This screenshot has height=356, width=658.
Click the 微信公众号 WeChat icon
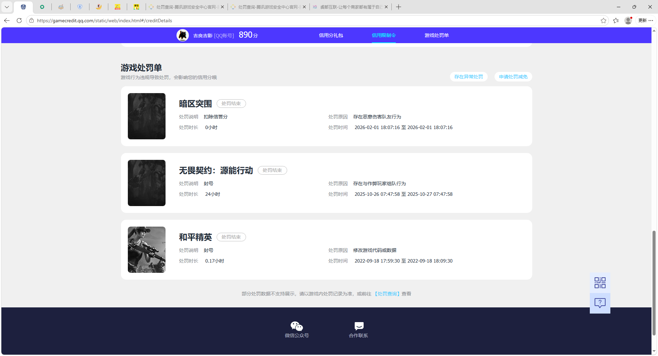[297, 326]
